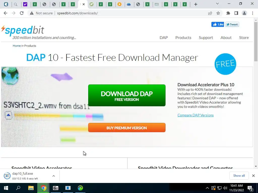Click the Tweet button

coord(232,24)
